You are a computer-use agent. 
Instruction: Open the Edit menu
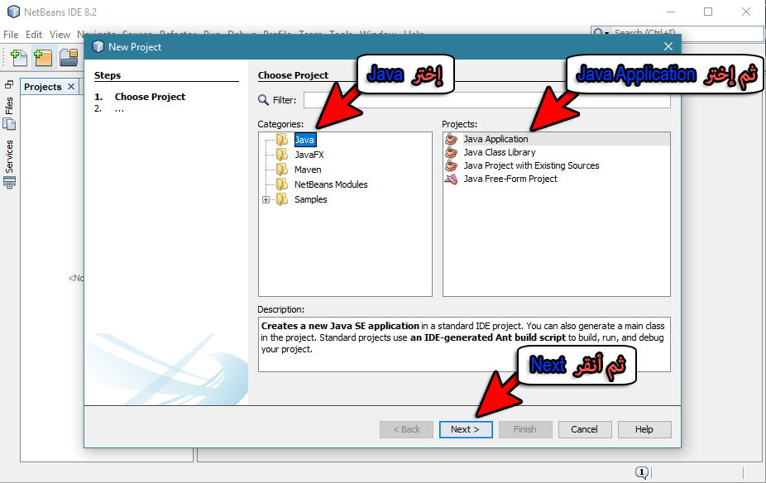[x=34, y=34]
